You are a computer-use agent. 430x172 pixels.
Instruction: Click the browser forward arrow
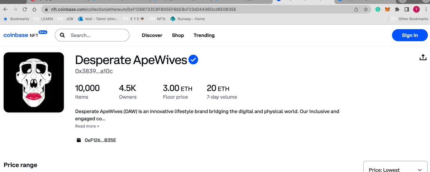15,9
